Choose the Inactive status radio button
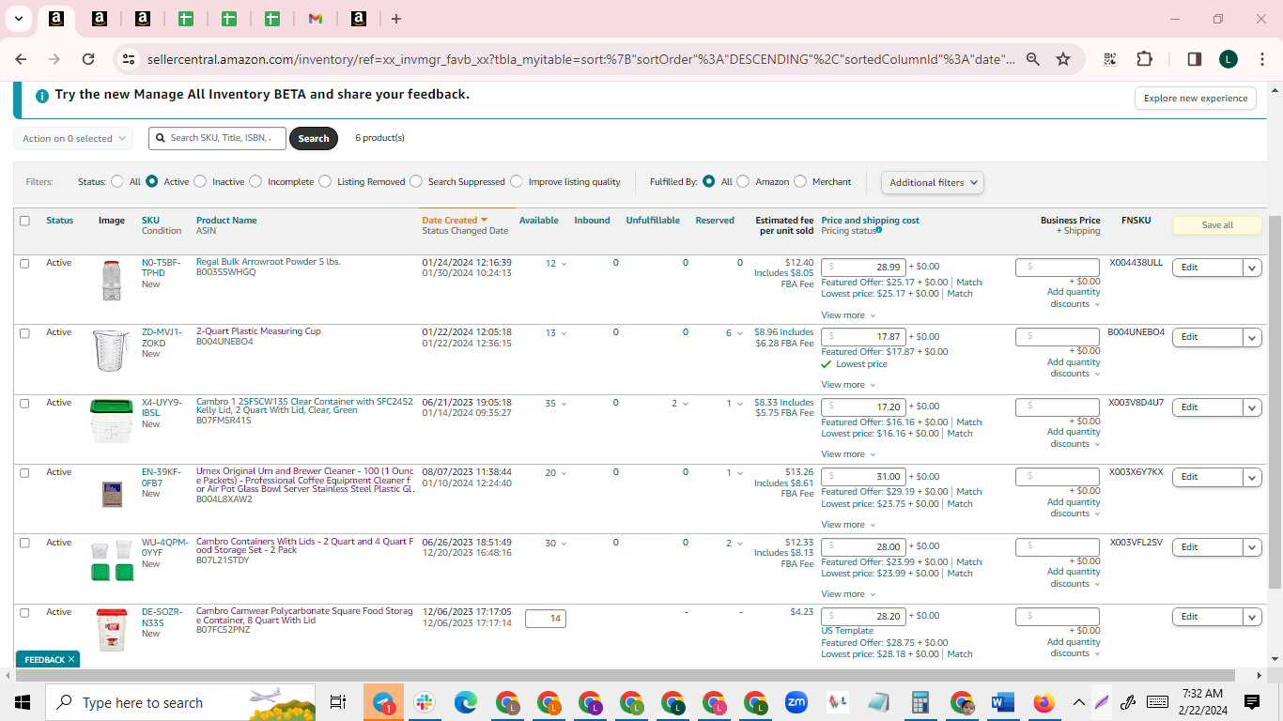 [x=200, y=181]
